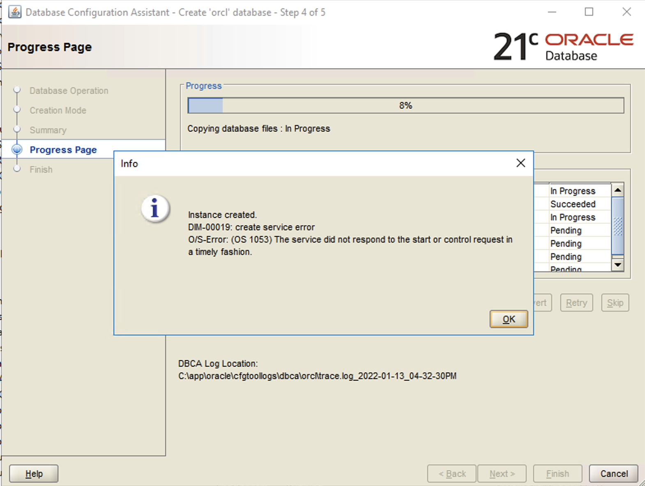
Task: Click the DIM-00019 create service error line
Action: coord(251,227)
